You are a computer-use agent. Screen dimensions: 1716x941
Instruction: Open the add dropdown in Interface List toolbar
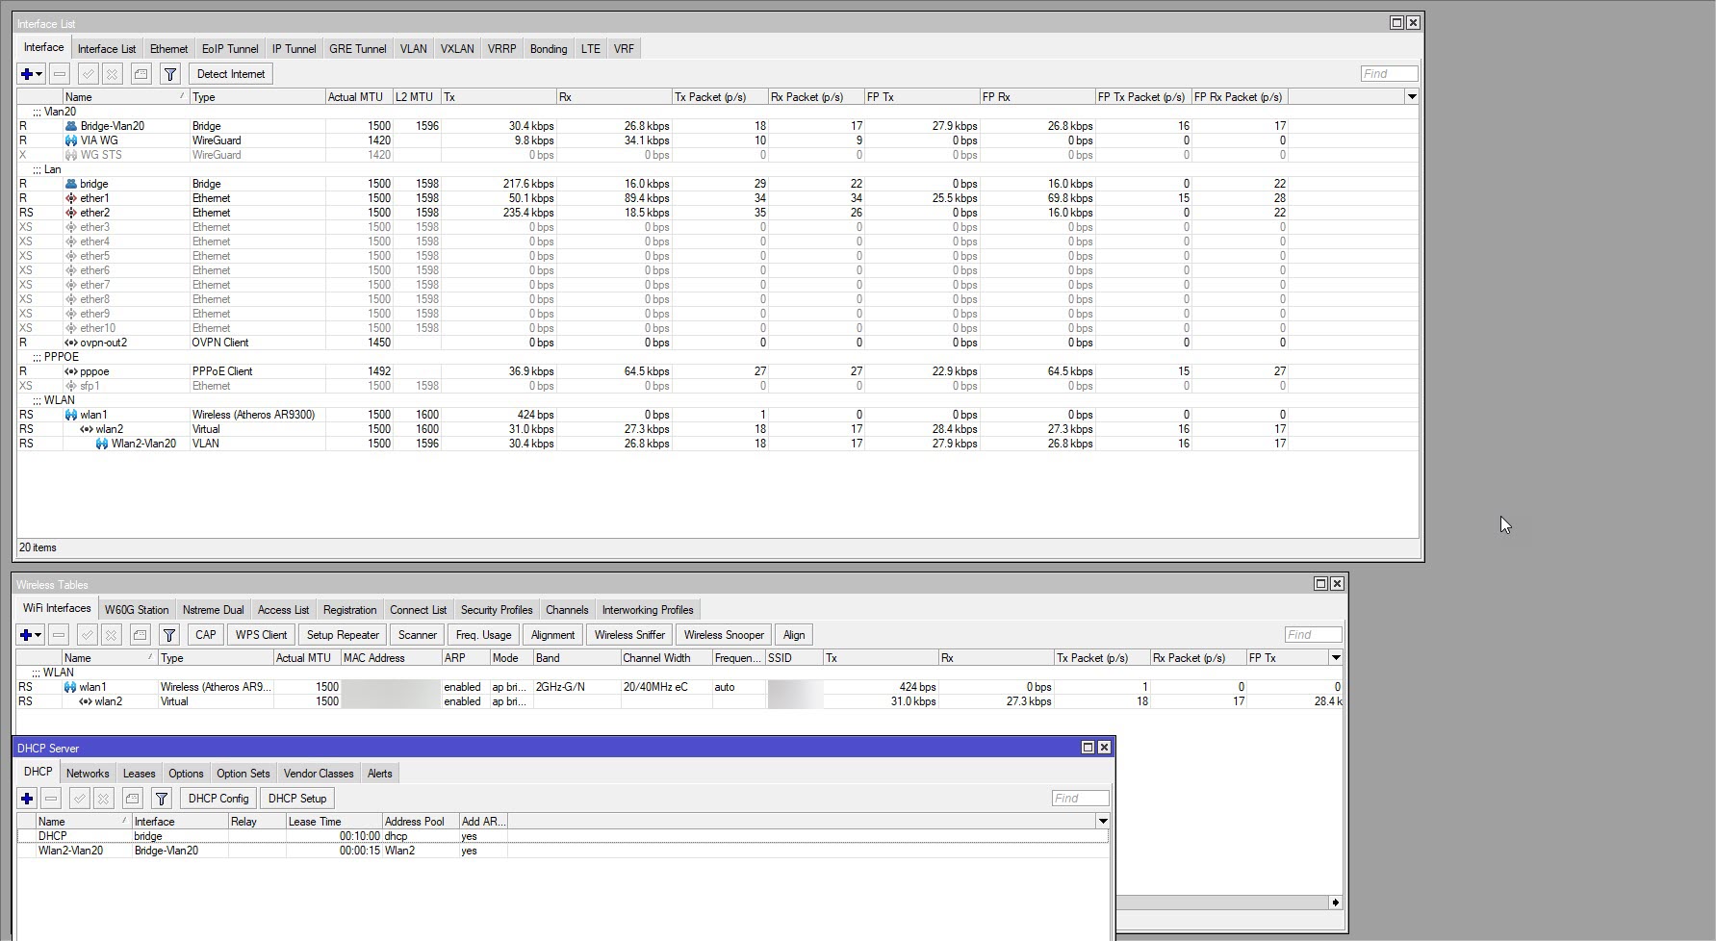38,74
